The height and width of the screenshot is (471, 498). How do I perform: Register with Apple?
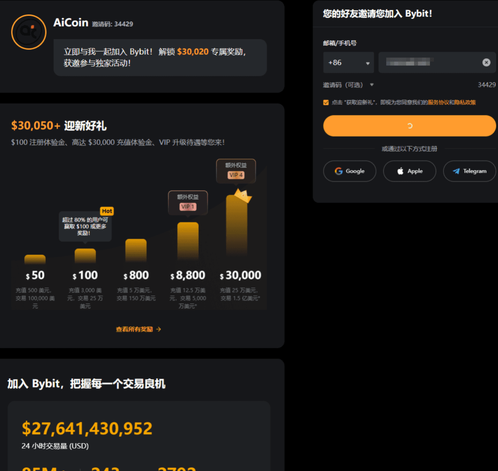(x=409, y=171)
